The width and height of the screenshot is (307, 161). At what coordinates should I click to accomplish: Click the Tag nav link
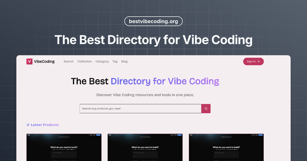coord(115,61)
